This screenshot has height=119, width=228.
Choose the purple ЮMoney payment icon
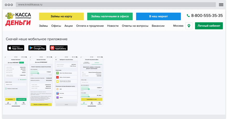click(x=57, y=97)
